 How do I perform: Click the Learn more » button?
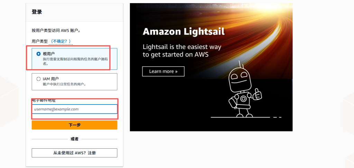[x=163, y=71]
